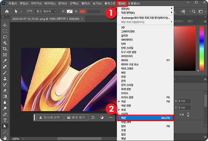
Task: Choose 브러시 설정 from the window menu
Action: click(x=145, y=97)
